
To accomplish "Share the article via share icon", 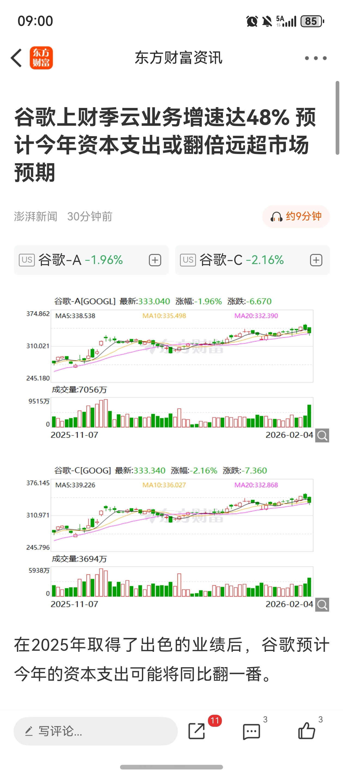I will [197, 731].
